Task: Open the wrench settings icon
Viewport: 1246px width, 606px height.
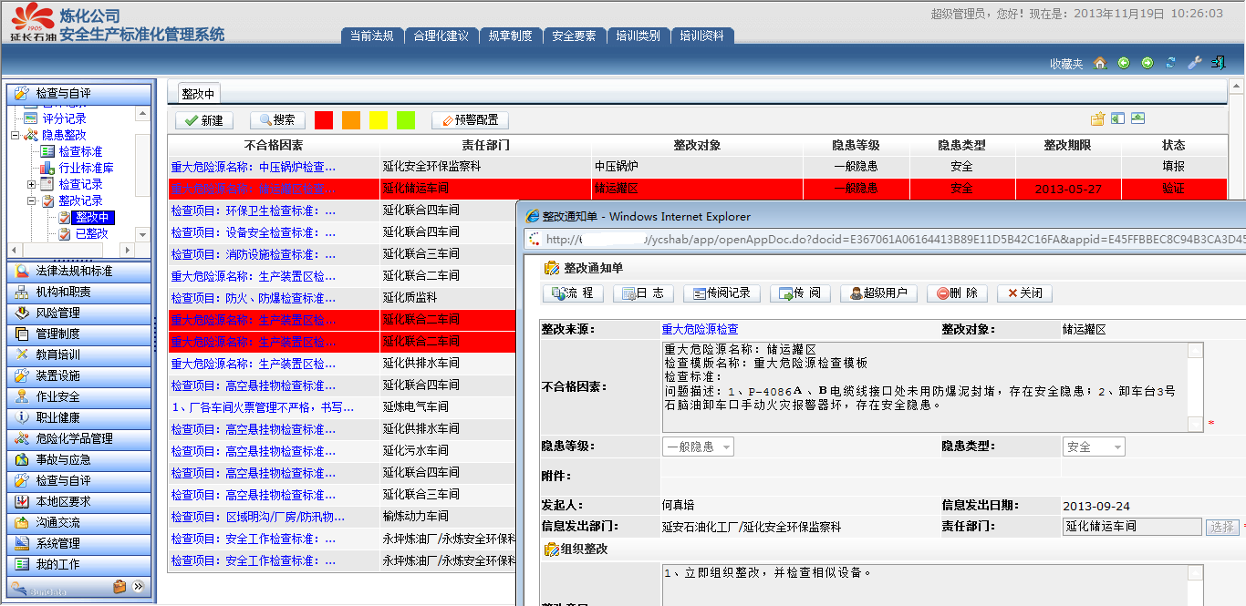Action: pos(1194,63)
